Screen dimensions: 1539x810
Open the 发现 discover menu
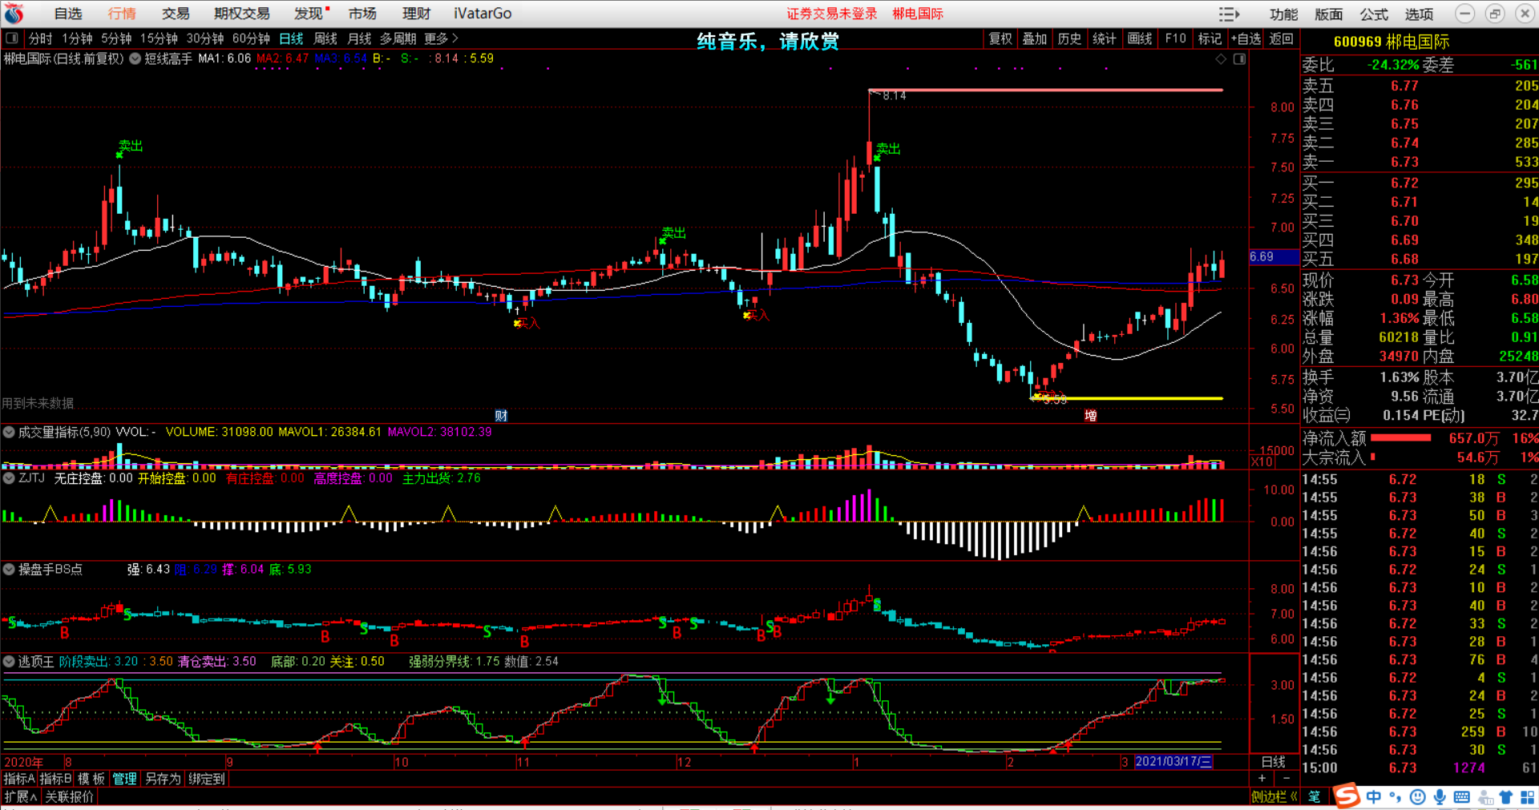point(309,14)
